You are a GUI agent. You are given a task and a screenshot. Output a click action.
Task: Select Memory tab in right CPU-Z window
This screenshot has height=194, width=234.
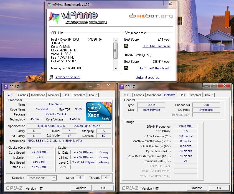tap(169, 95)
